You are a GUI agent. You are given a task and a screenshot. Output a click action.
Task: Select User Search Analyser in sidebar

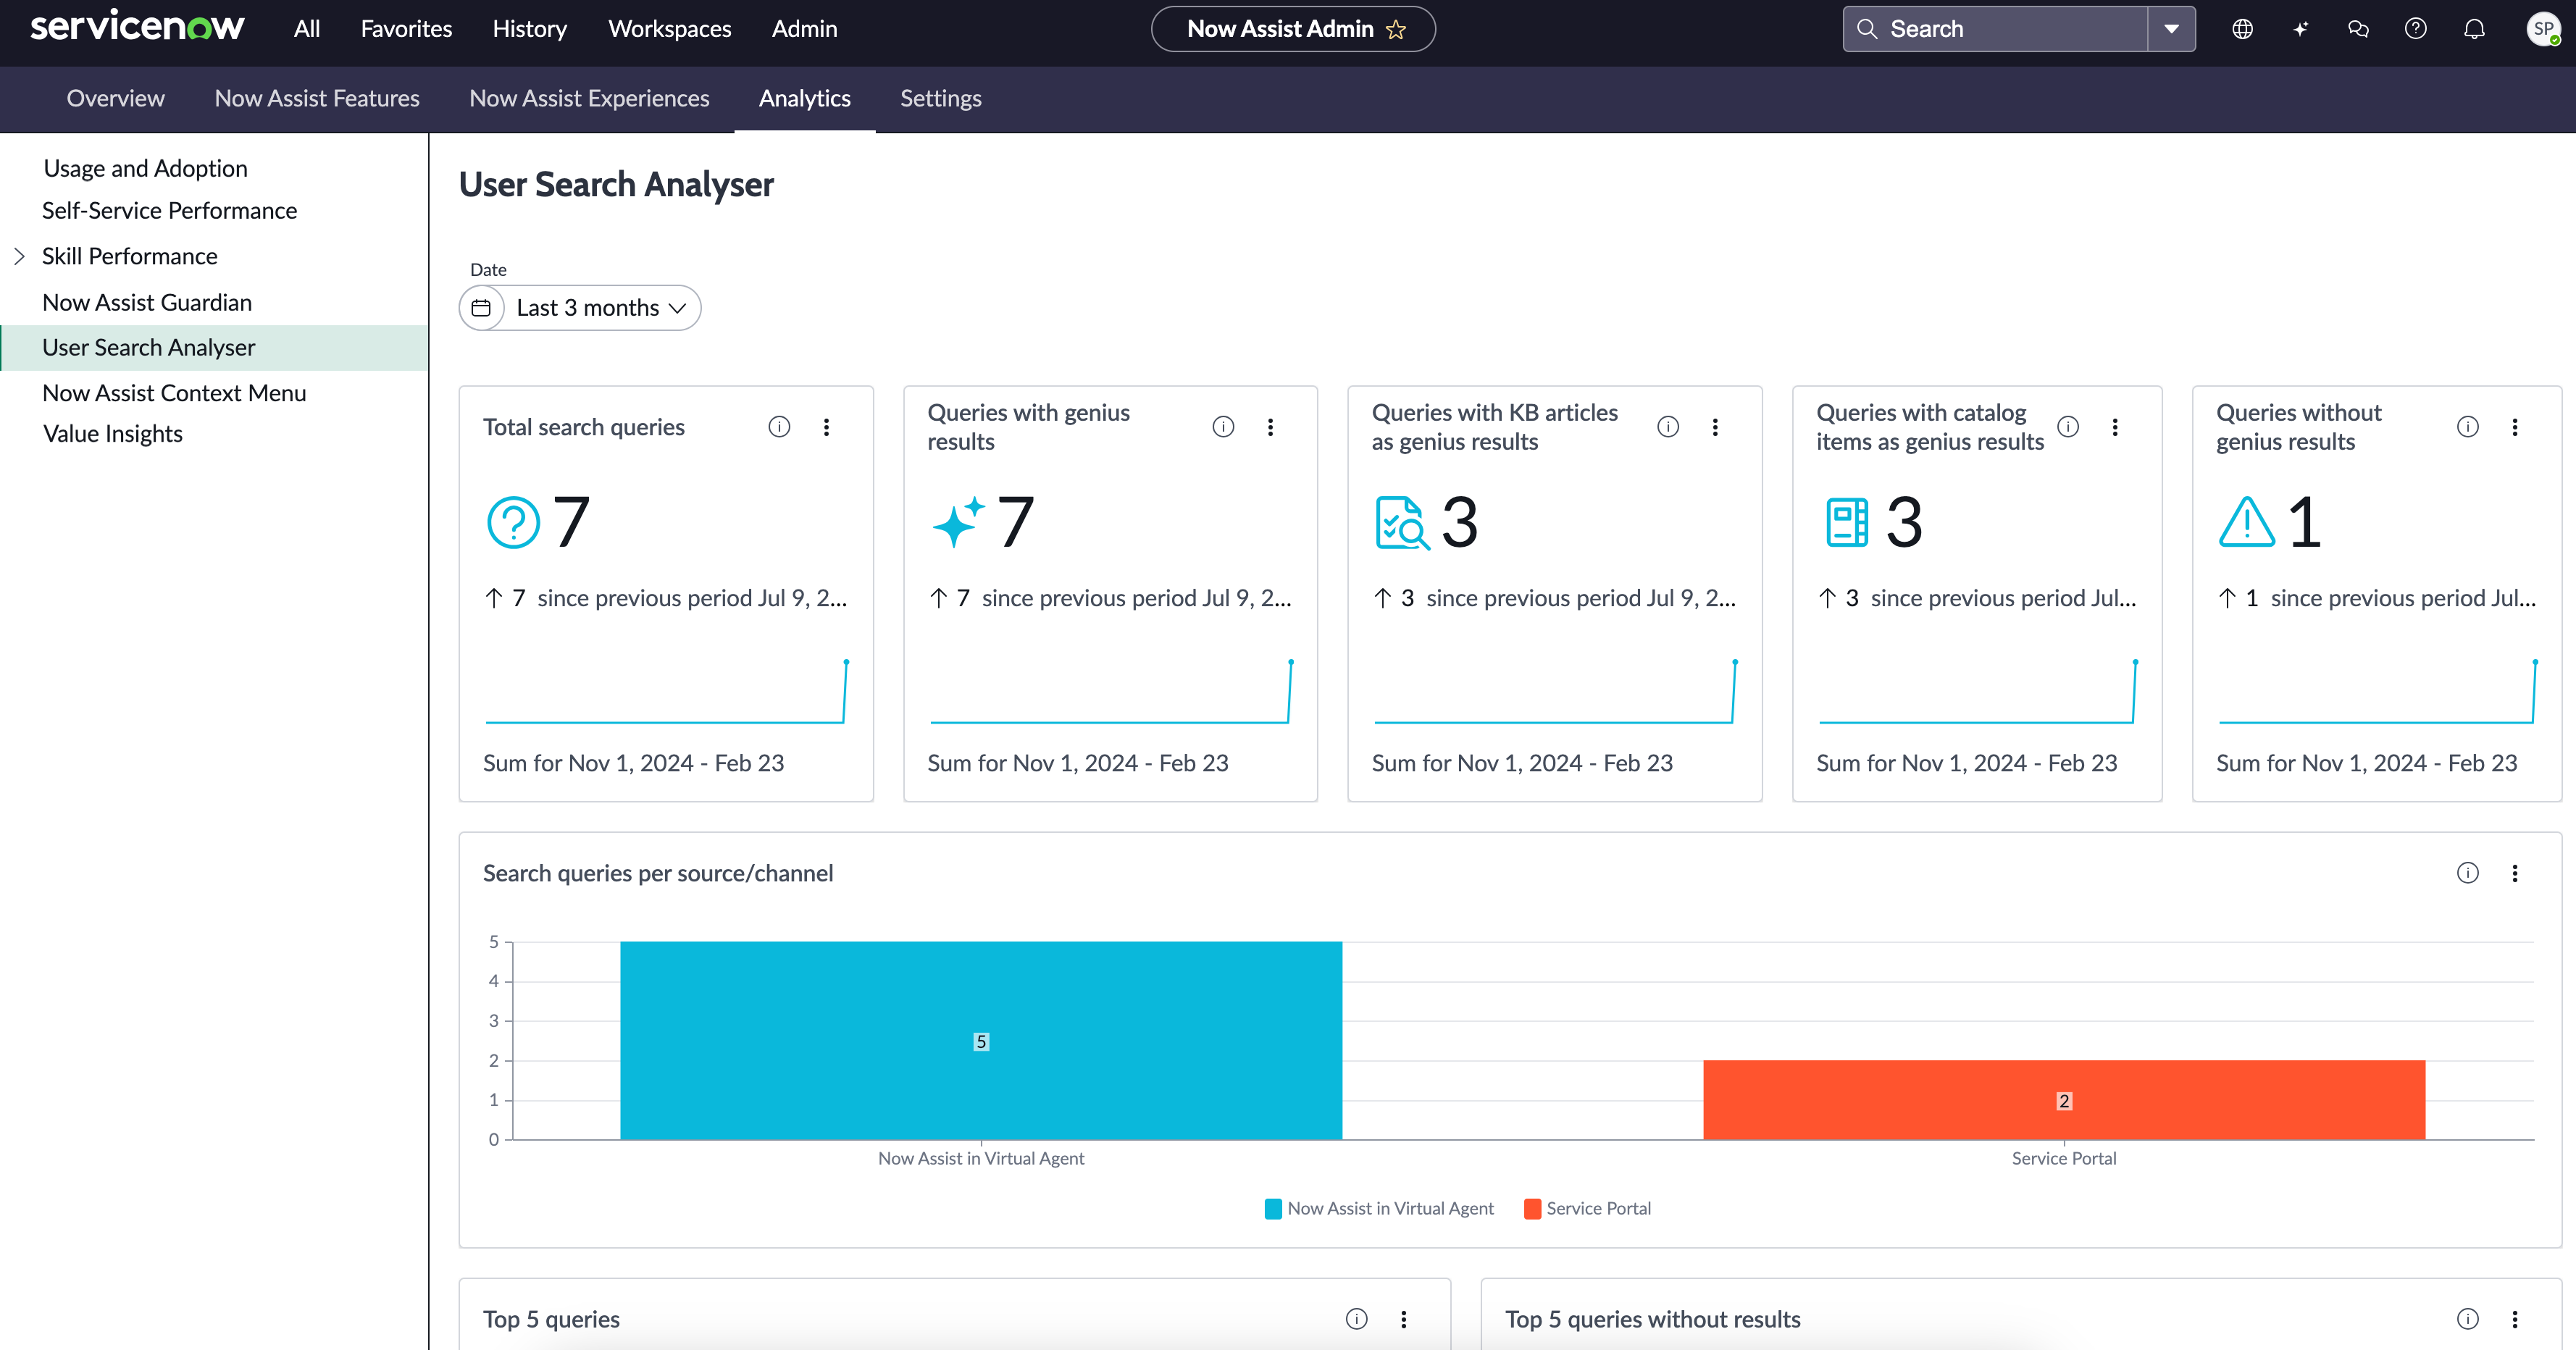coord(214,348)
